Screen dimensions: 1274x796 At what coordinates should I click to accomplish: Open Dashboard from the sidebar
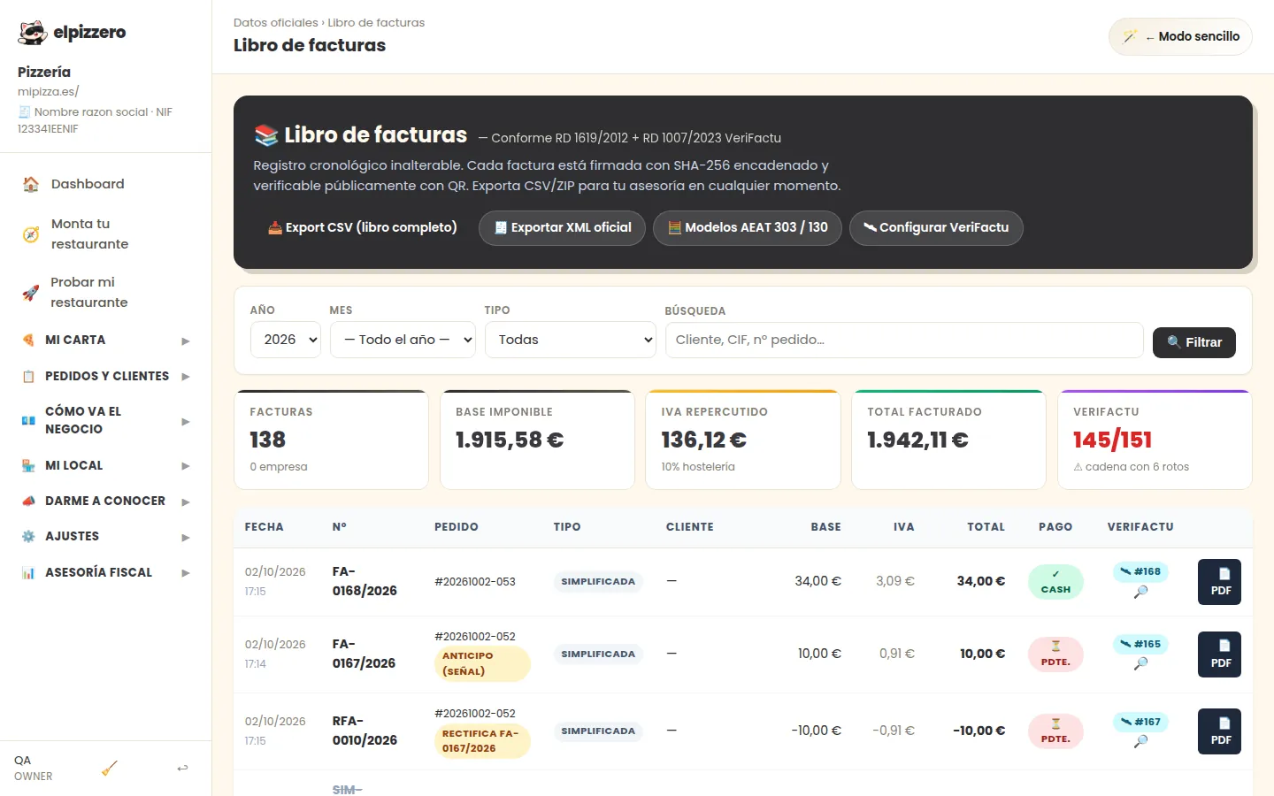(106, 184)
